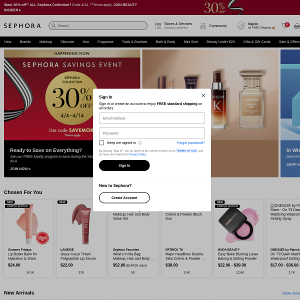Click JOIN BEAUTY INSIDER in top banner
The width and height of the screenshot is (300, 300).
pyautogui.click(x=125, y=5)
